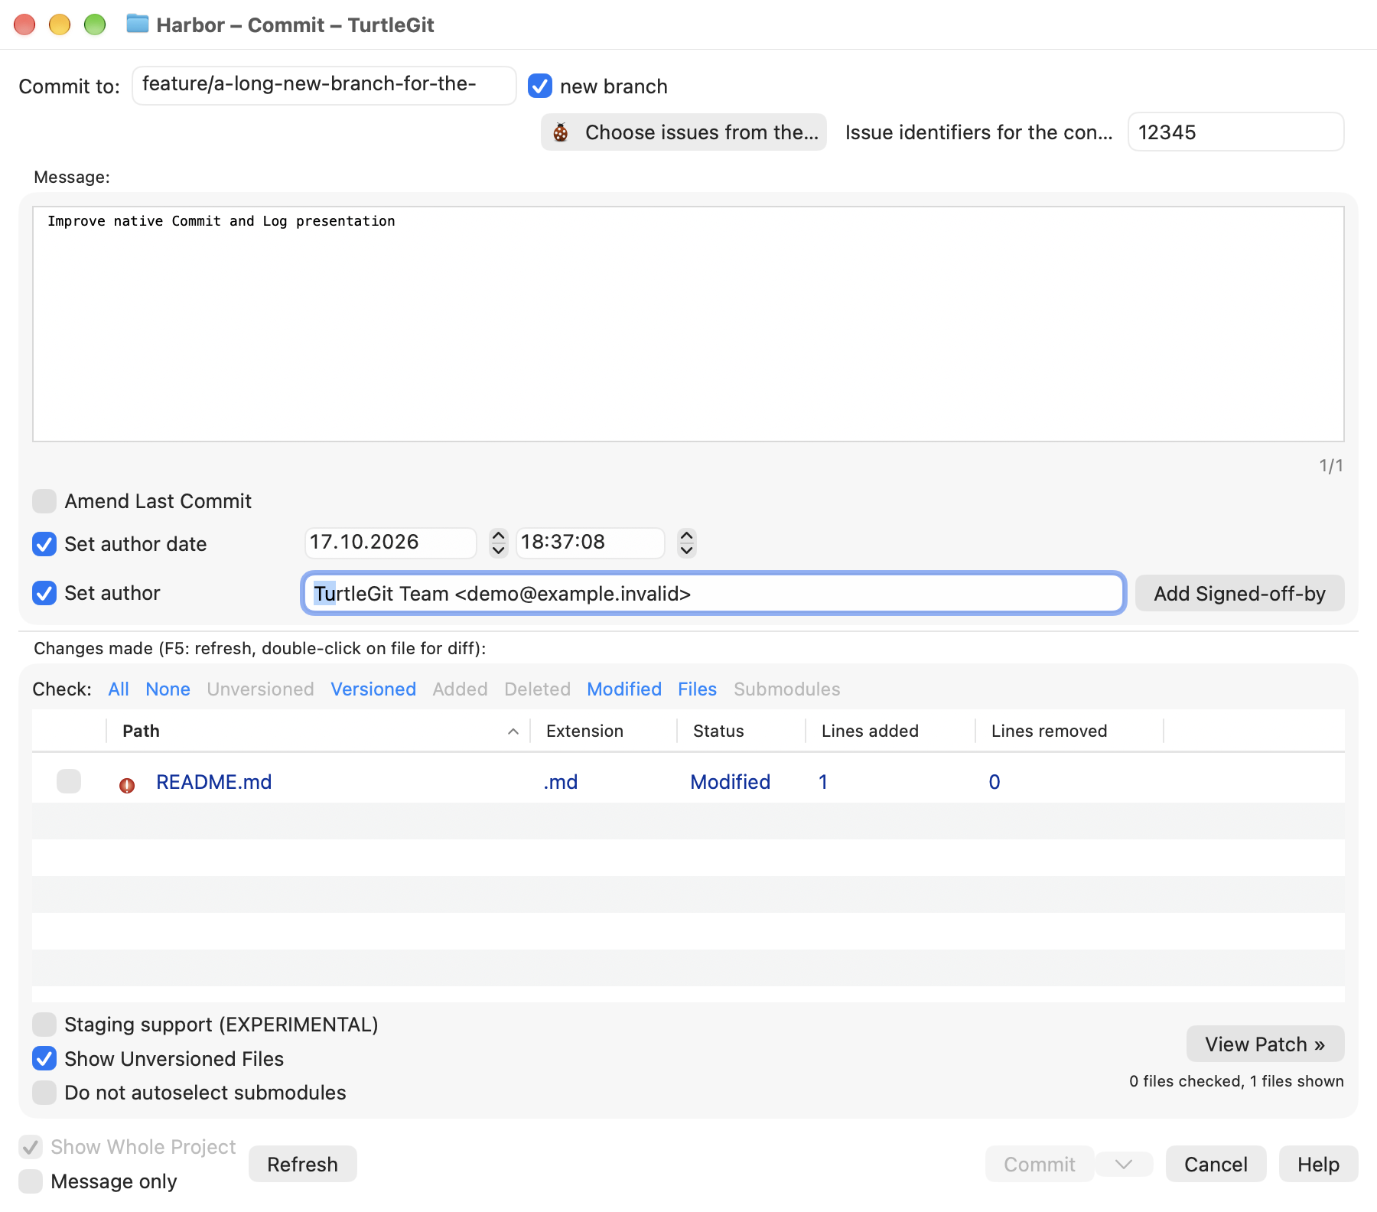The height and width of the screenshot is (1212, 1377).
Task: Sort by Lines added column header
Action: coord(890,731)
